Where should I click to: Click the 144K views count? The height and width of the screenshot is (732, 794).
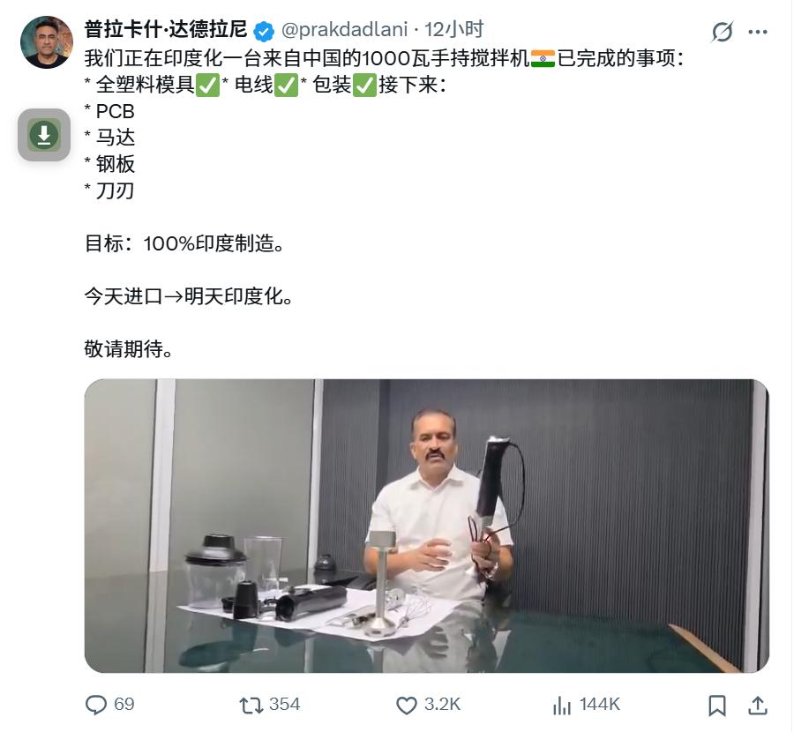[600, 705]
